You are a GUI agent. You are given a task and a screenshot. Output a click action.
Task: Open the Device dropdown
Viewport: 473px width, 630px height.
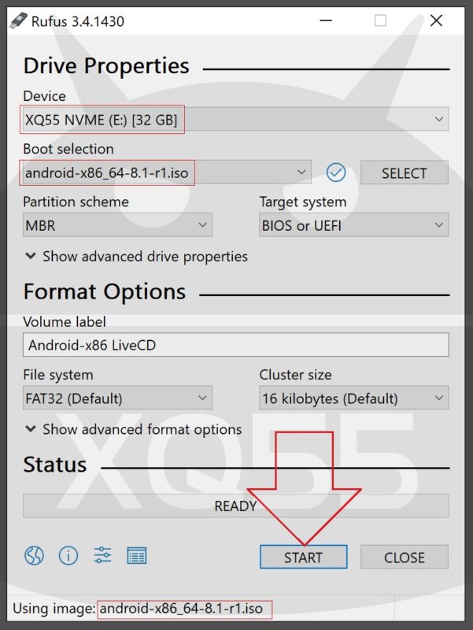(235, 120)
